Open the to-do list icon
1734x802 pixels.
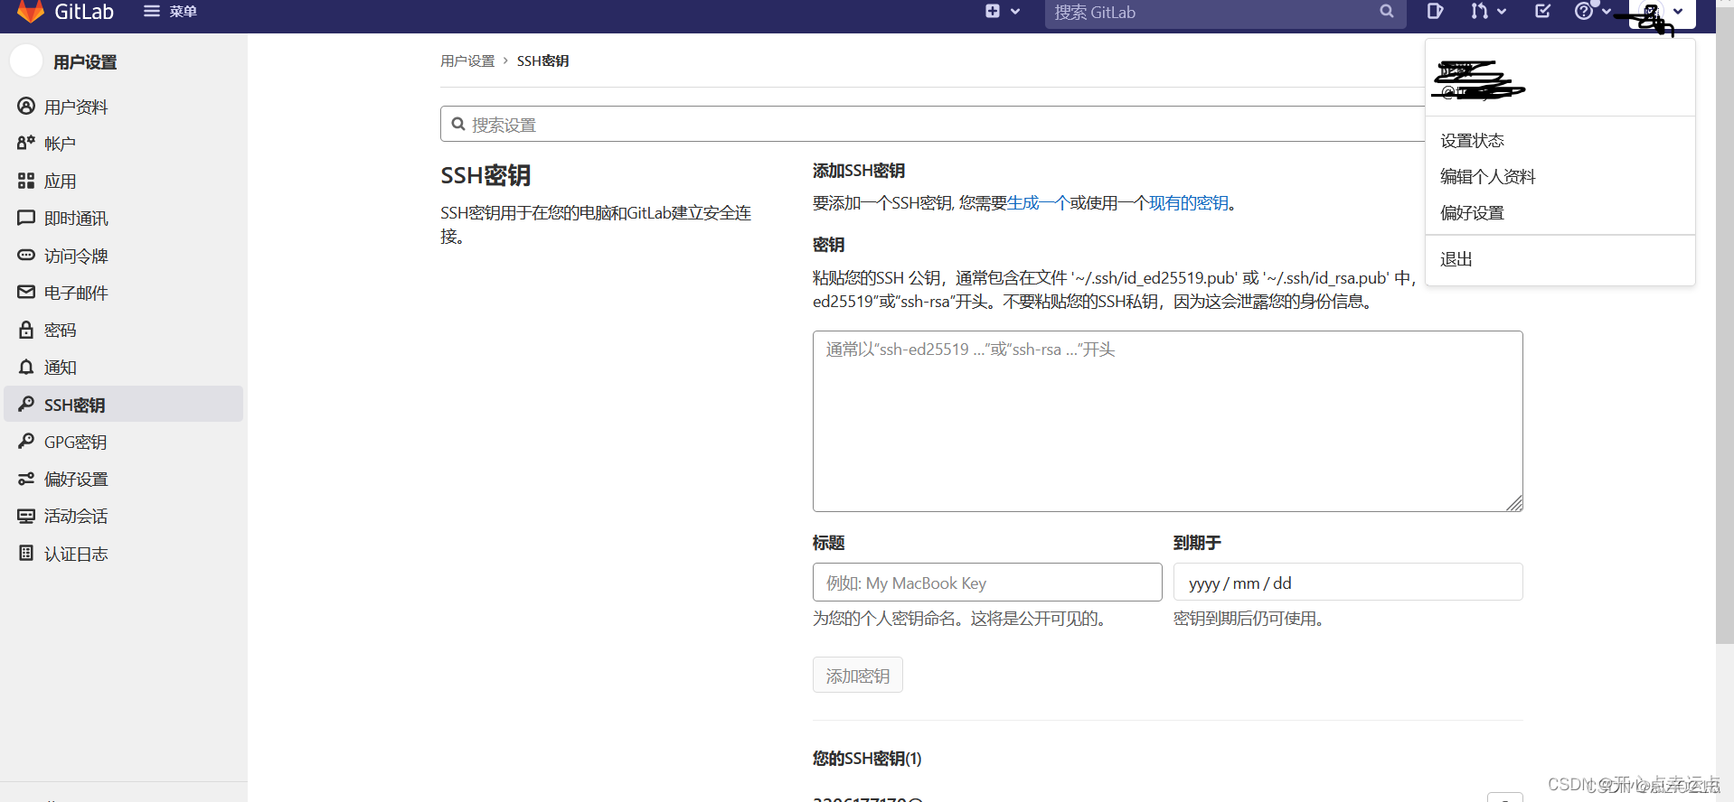(x=1543, y=11)
